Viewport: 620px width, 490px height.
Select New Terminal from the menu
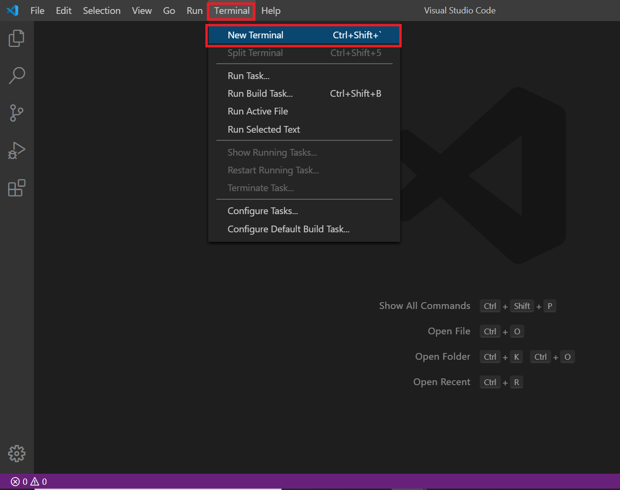pos(256,35)
